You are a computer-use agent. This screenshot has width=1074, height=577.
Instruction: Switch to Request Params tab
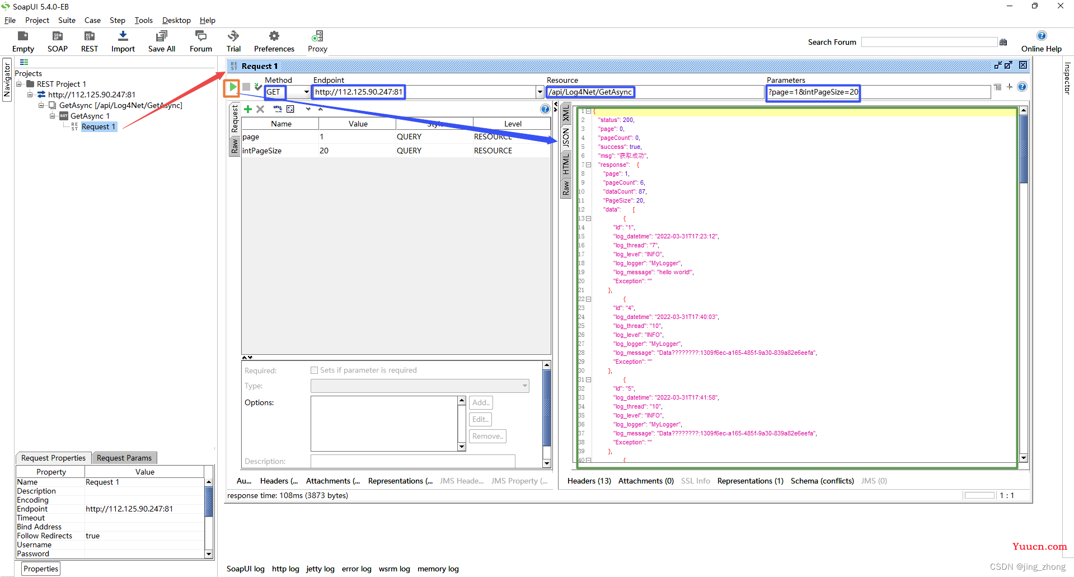(124, 458)
